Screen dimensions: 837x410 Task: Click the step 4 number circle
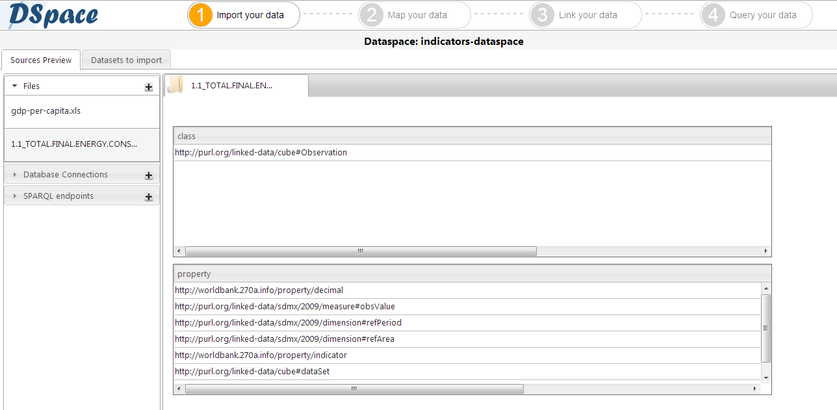pyautogui.click(x=713, y=15)
